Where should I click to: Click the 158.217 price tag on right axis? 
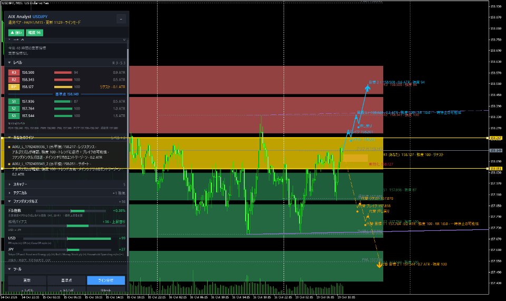click(496, 138)
